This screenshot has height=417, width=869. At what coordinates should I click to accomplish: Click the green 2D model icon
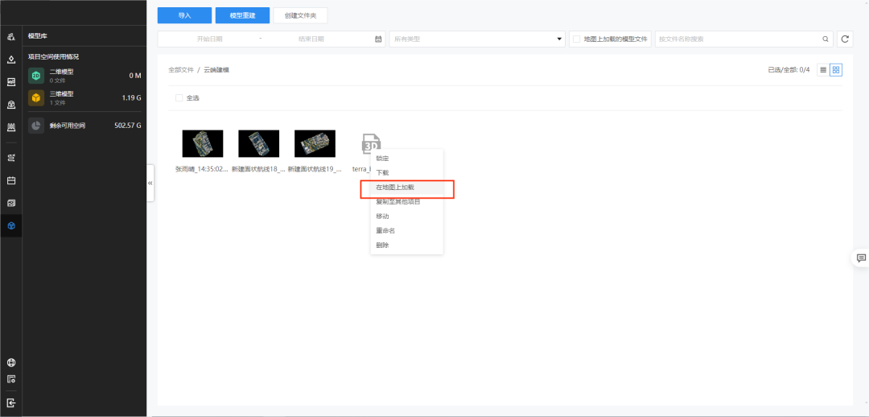(36, 76)
